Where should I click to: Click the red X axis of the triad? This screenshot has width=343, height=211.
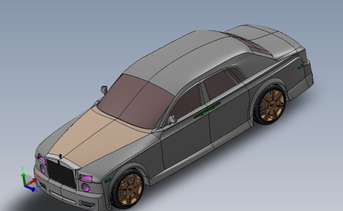point(31,182)
